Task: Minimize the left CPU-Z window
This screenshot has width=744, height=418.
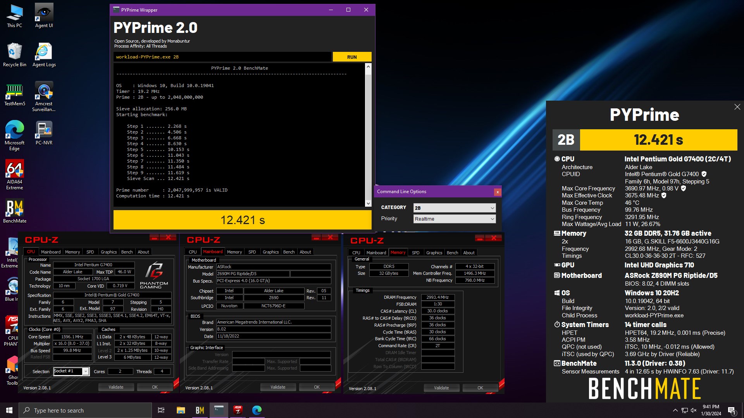Action: pos(154,237)
